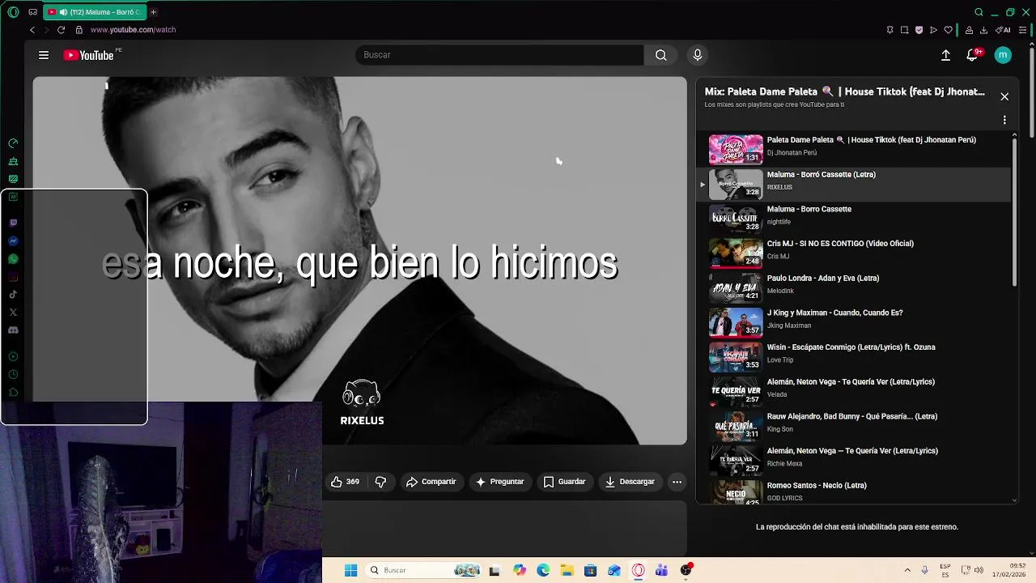The height and width of the screenshot is (583, 1036).
Task: Toggle the ad blocker shield icon
Action: [x=919, y=30]
